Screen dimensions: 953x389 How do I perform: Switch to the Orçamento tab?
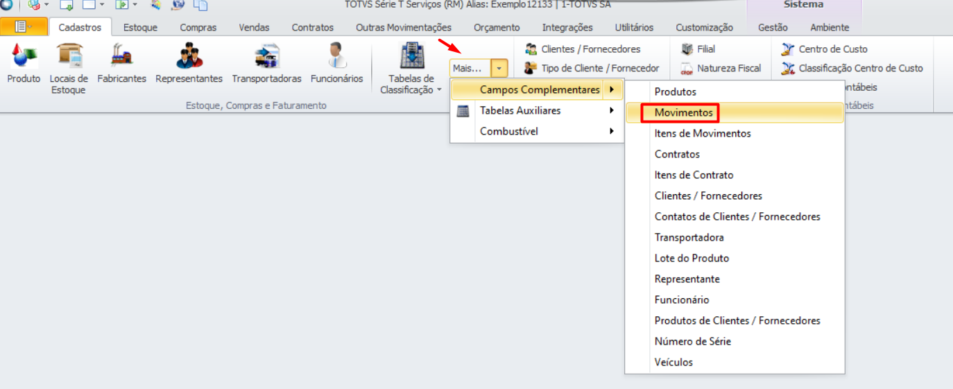pos(497,28)
